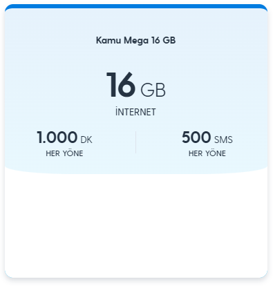Select the 16 GB text in title
The height and width of the screenshot is (286, 273).
[x=164, y=40]
